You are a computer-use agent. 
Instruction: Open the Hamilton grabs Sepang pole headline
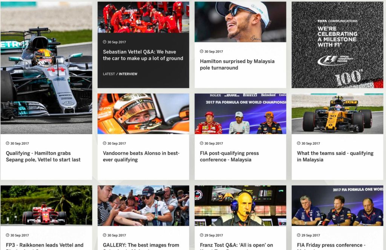tap(43, 156)
